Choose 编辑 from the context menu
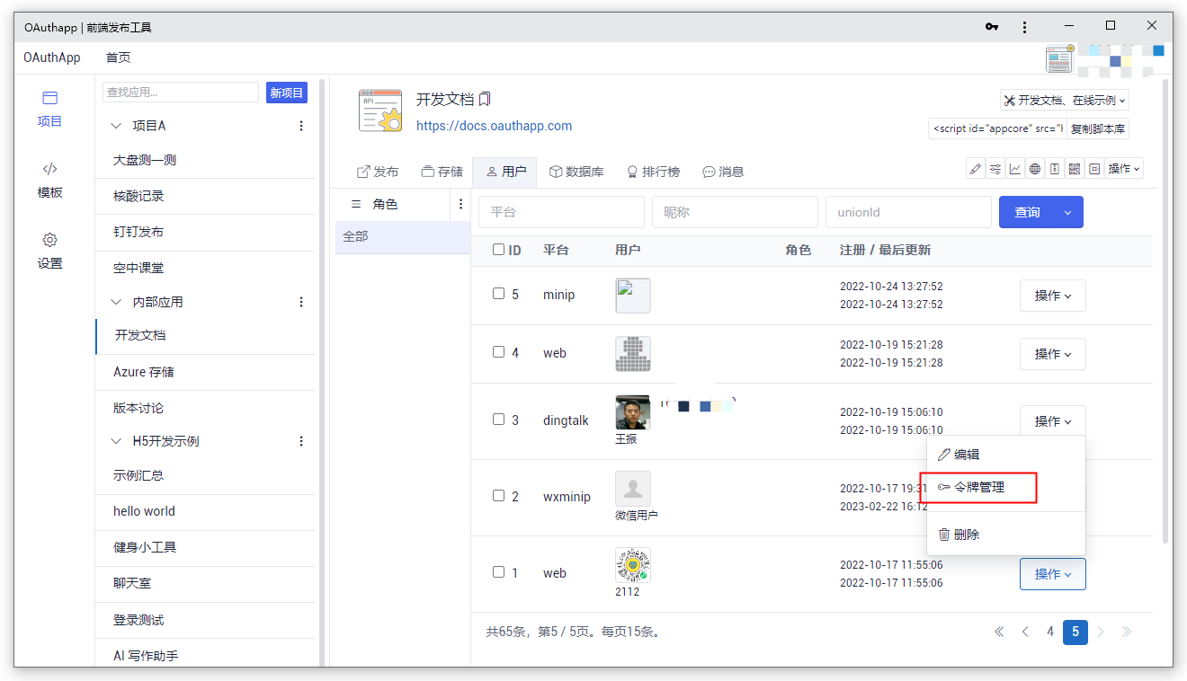 pos(1006,455)
